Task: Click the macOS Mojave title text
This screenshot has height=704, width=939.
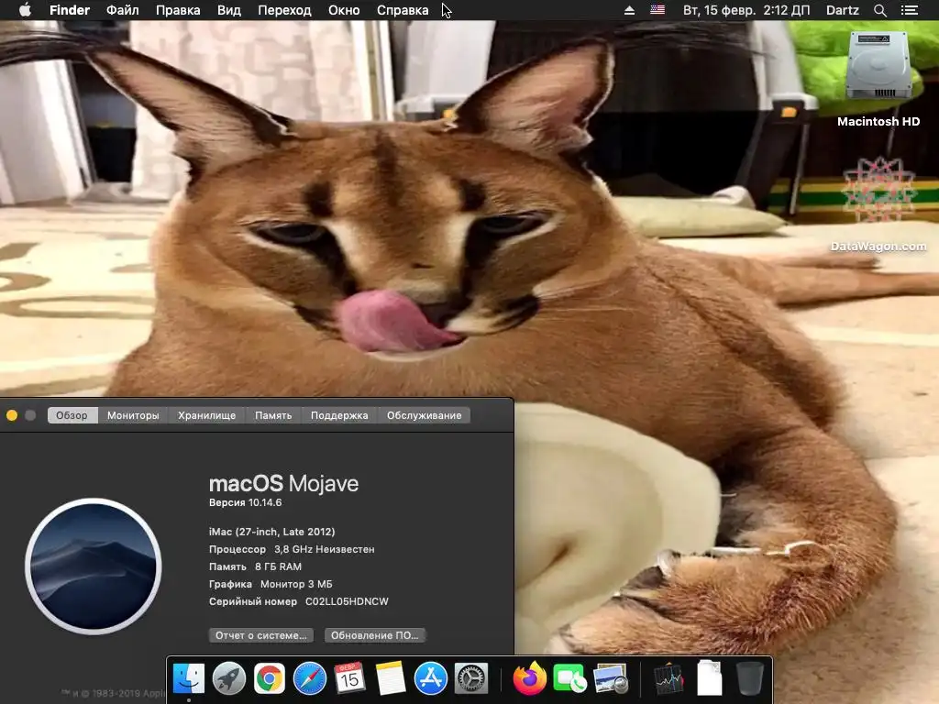Action: 284,483
